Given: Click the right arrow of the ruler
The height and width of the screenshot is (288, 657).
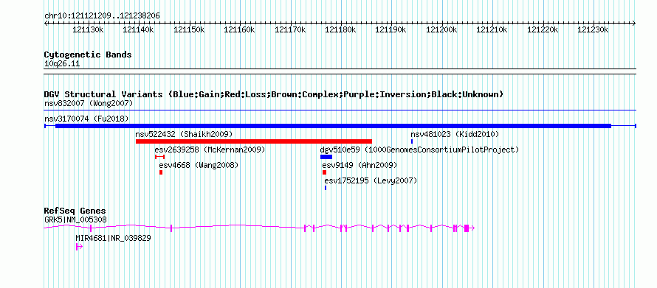Looking at the screenshot, I should coord(634,23).
